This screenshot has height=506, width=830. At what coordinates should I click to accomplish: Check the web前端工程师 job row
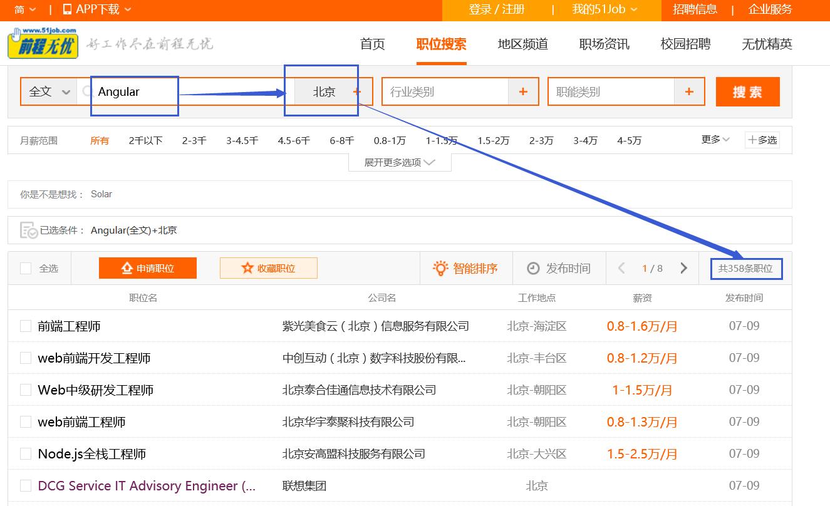(x=26, y=421)
